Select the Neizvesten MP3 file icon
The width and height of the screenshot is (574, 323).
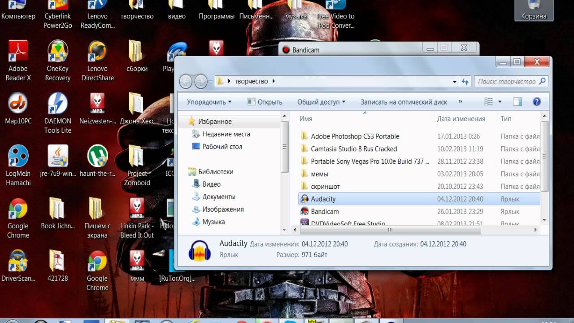pos(97,109)
